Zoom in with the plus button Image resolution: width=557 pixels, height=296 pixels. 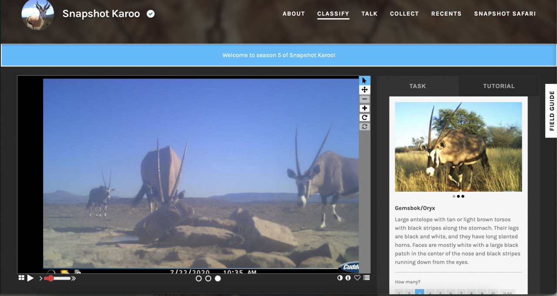point(365,108)
